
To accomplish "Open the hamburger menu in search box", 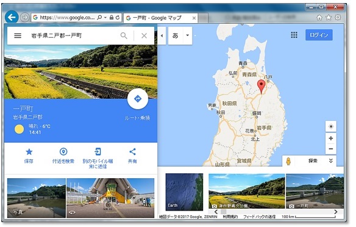I will [x=18, y=35].
